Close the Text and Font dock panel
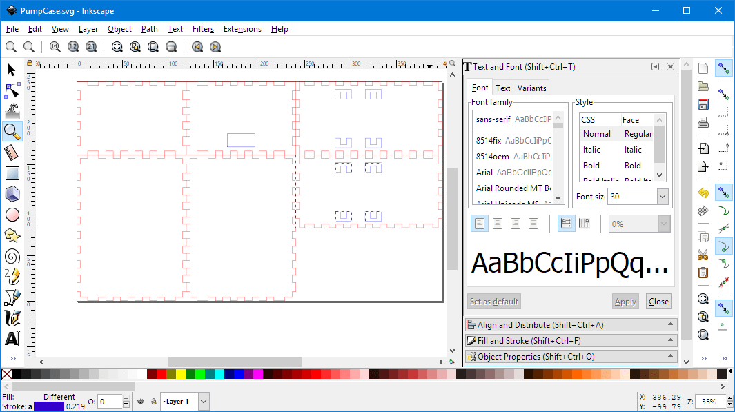Image resolution: width=735 pixels, height=412 pixels. click(x=670, y=66)
